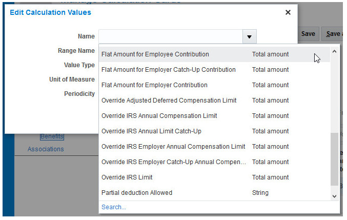The height and width of the screenshot is (220, 347).
Task: Select Override IRS Employer Annual Compensation Limit
Action: [x=173, y=147]
